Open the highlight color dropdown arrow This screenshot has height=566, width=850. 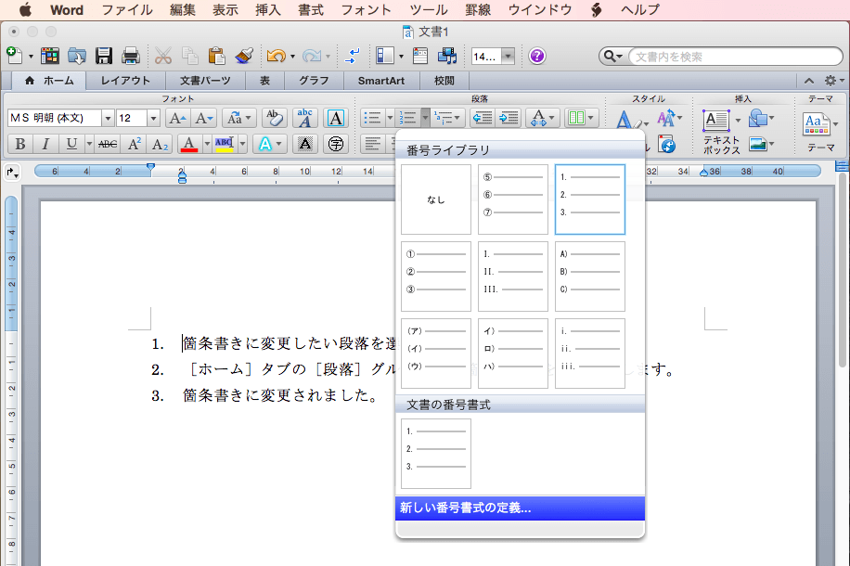click(x=243, y=144)
